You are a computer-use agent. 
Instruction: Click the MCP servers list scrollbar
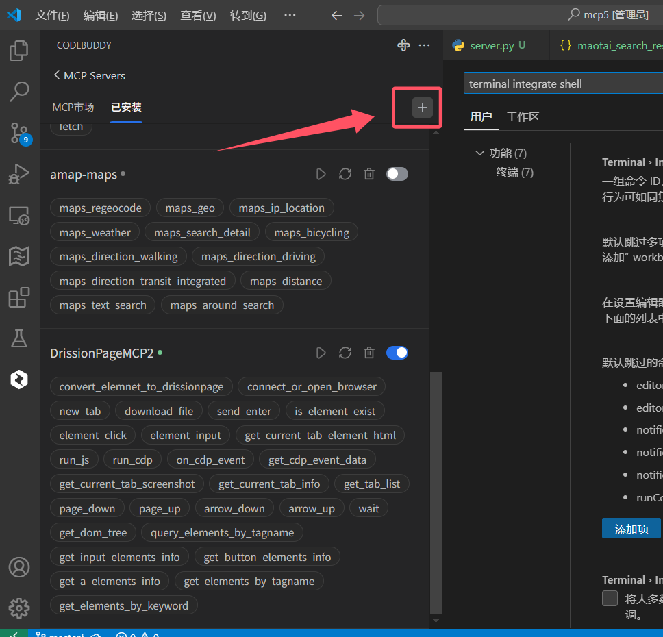[x=436, y=492]
